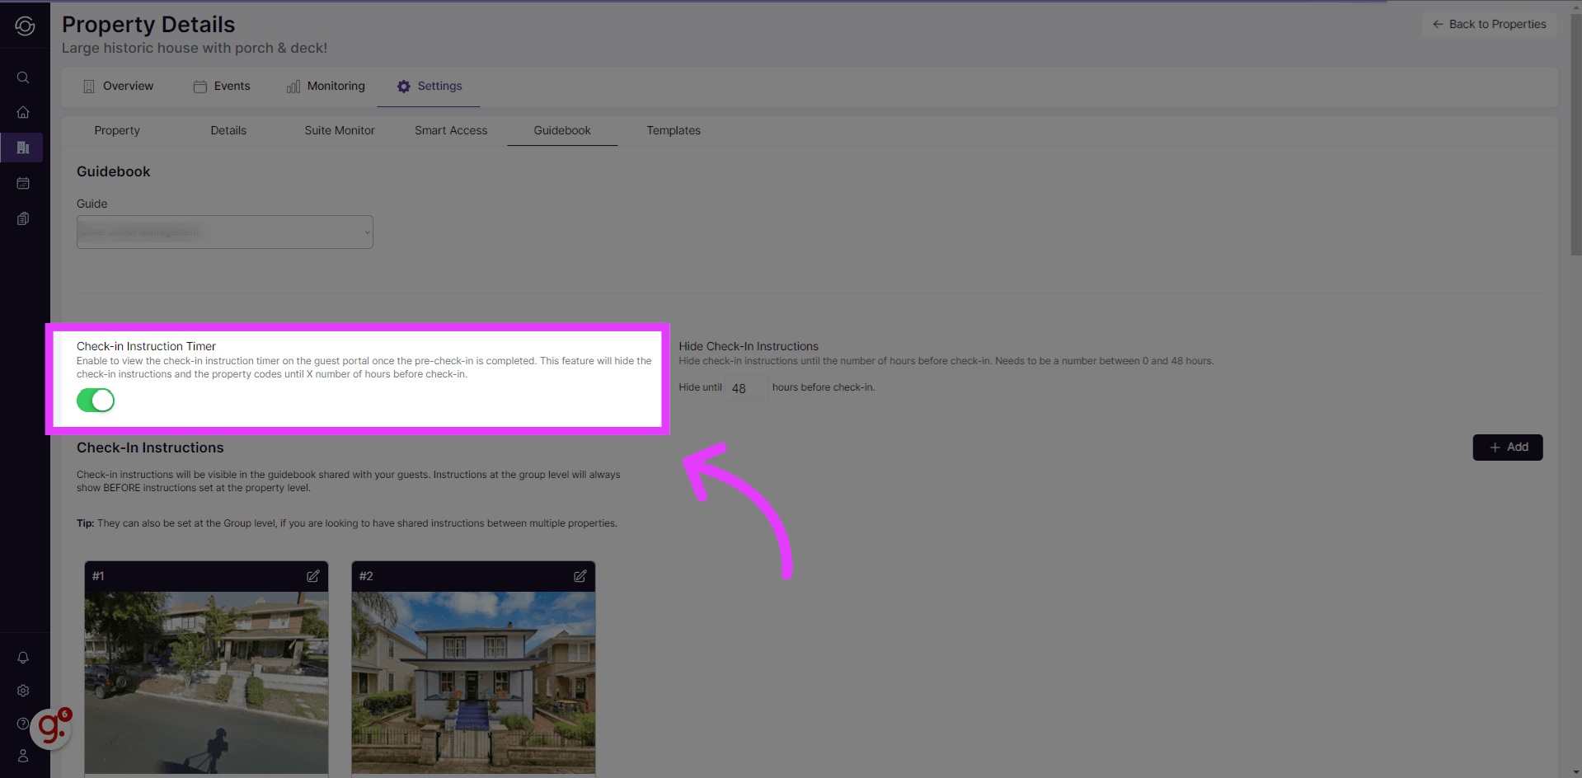The width and height of the screenshot is (1582, 778).
Task: Open the Help question mark icon
Action: pos(22,723)
